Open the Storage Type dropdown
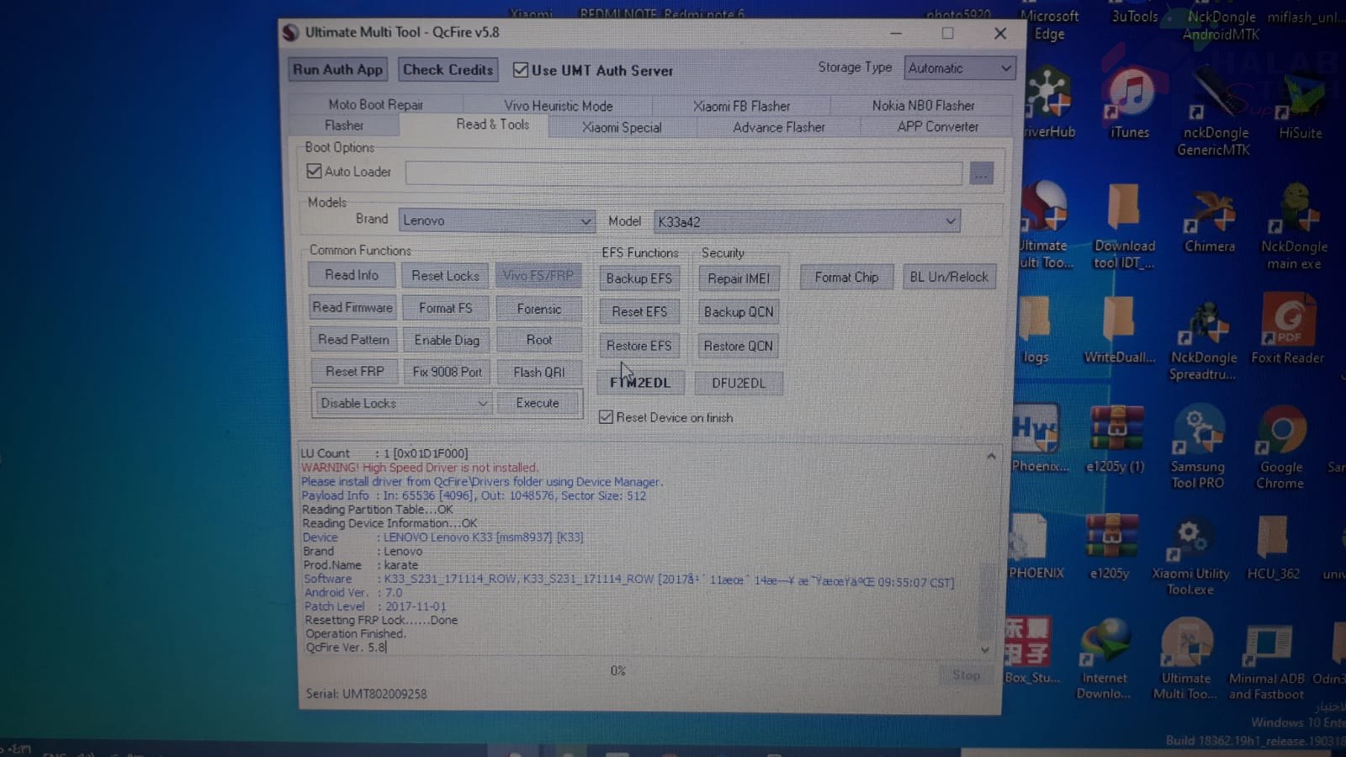The width and height of the screenshot is (1346, 757). pos(960,68)
